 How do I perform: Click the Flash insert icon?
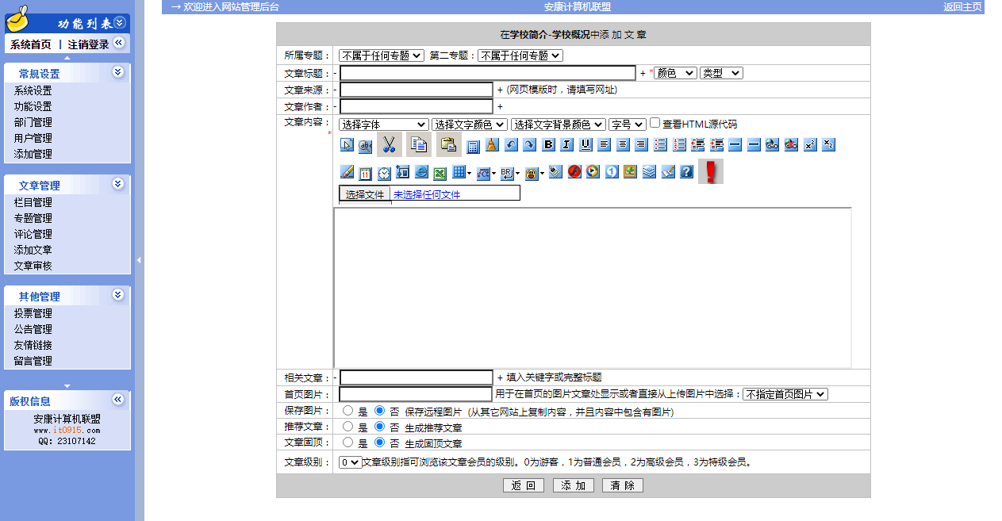(574, 171)
